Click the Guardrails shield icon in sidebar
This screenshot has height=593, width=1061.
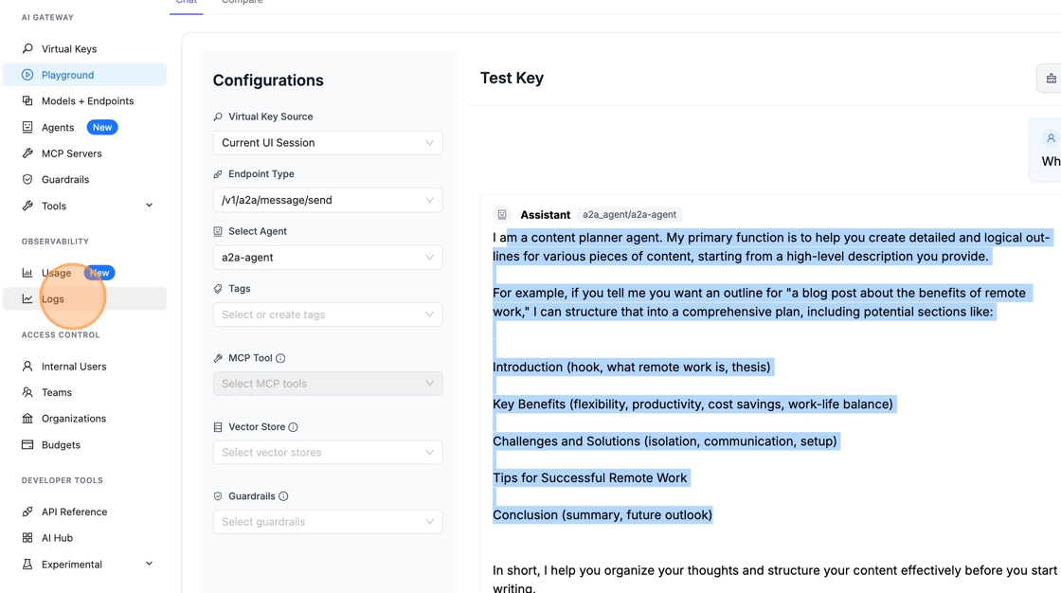click(x=27, y=179)
